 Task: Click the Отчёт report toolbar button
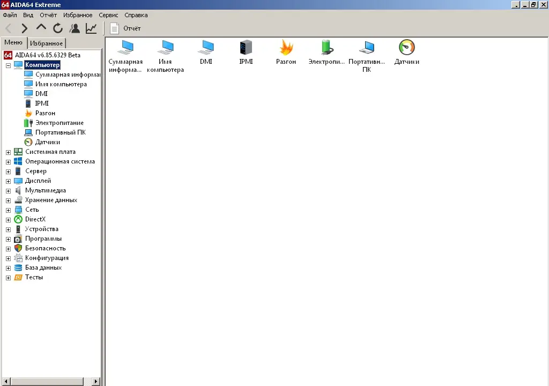[125, 28]
